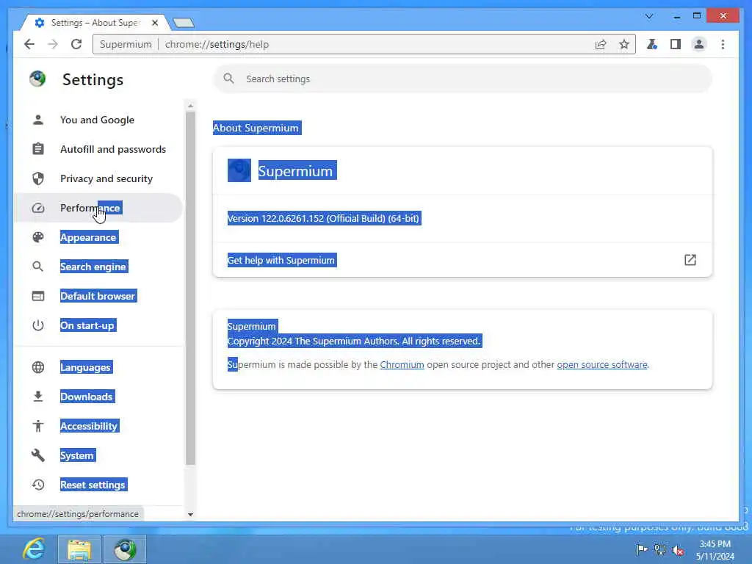
Task: Bookmark this page with the star icon
Action: coord(623,45)
